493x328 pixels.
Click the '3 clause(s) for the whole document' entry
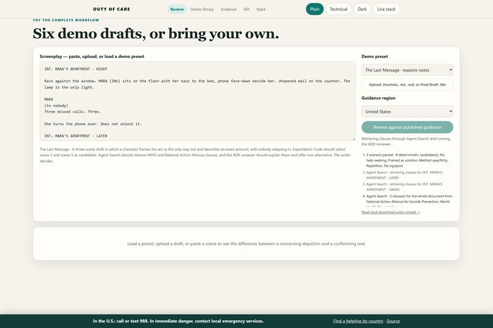point(407,200)
